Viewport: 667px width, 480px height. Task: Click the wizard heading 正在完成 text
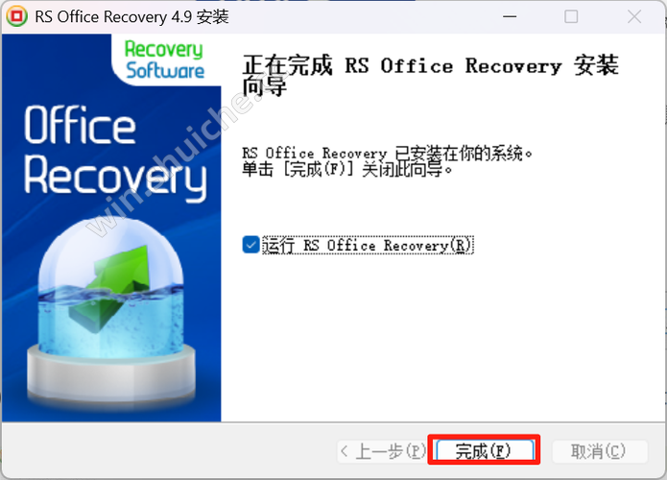click(x=287, y=65)
